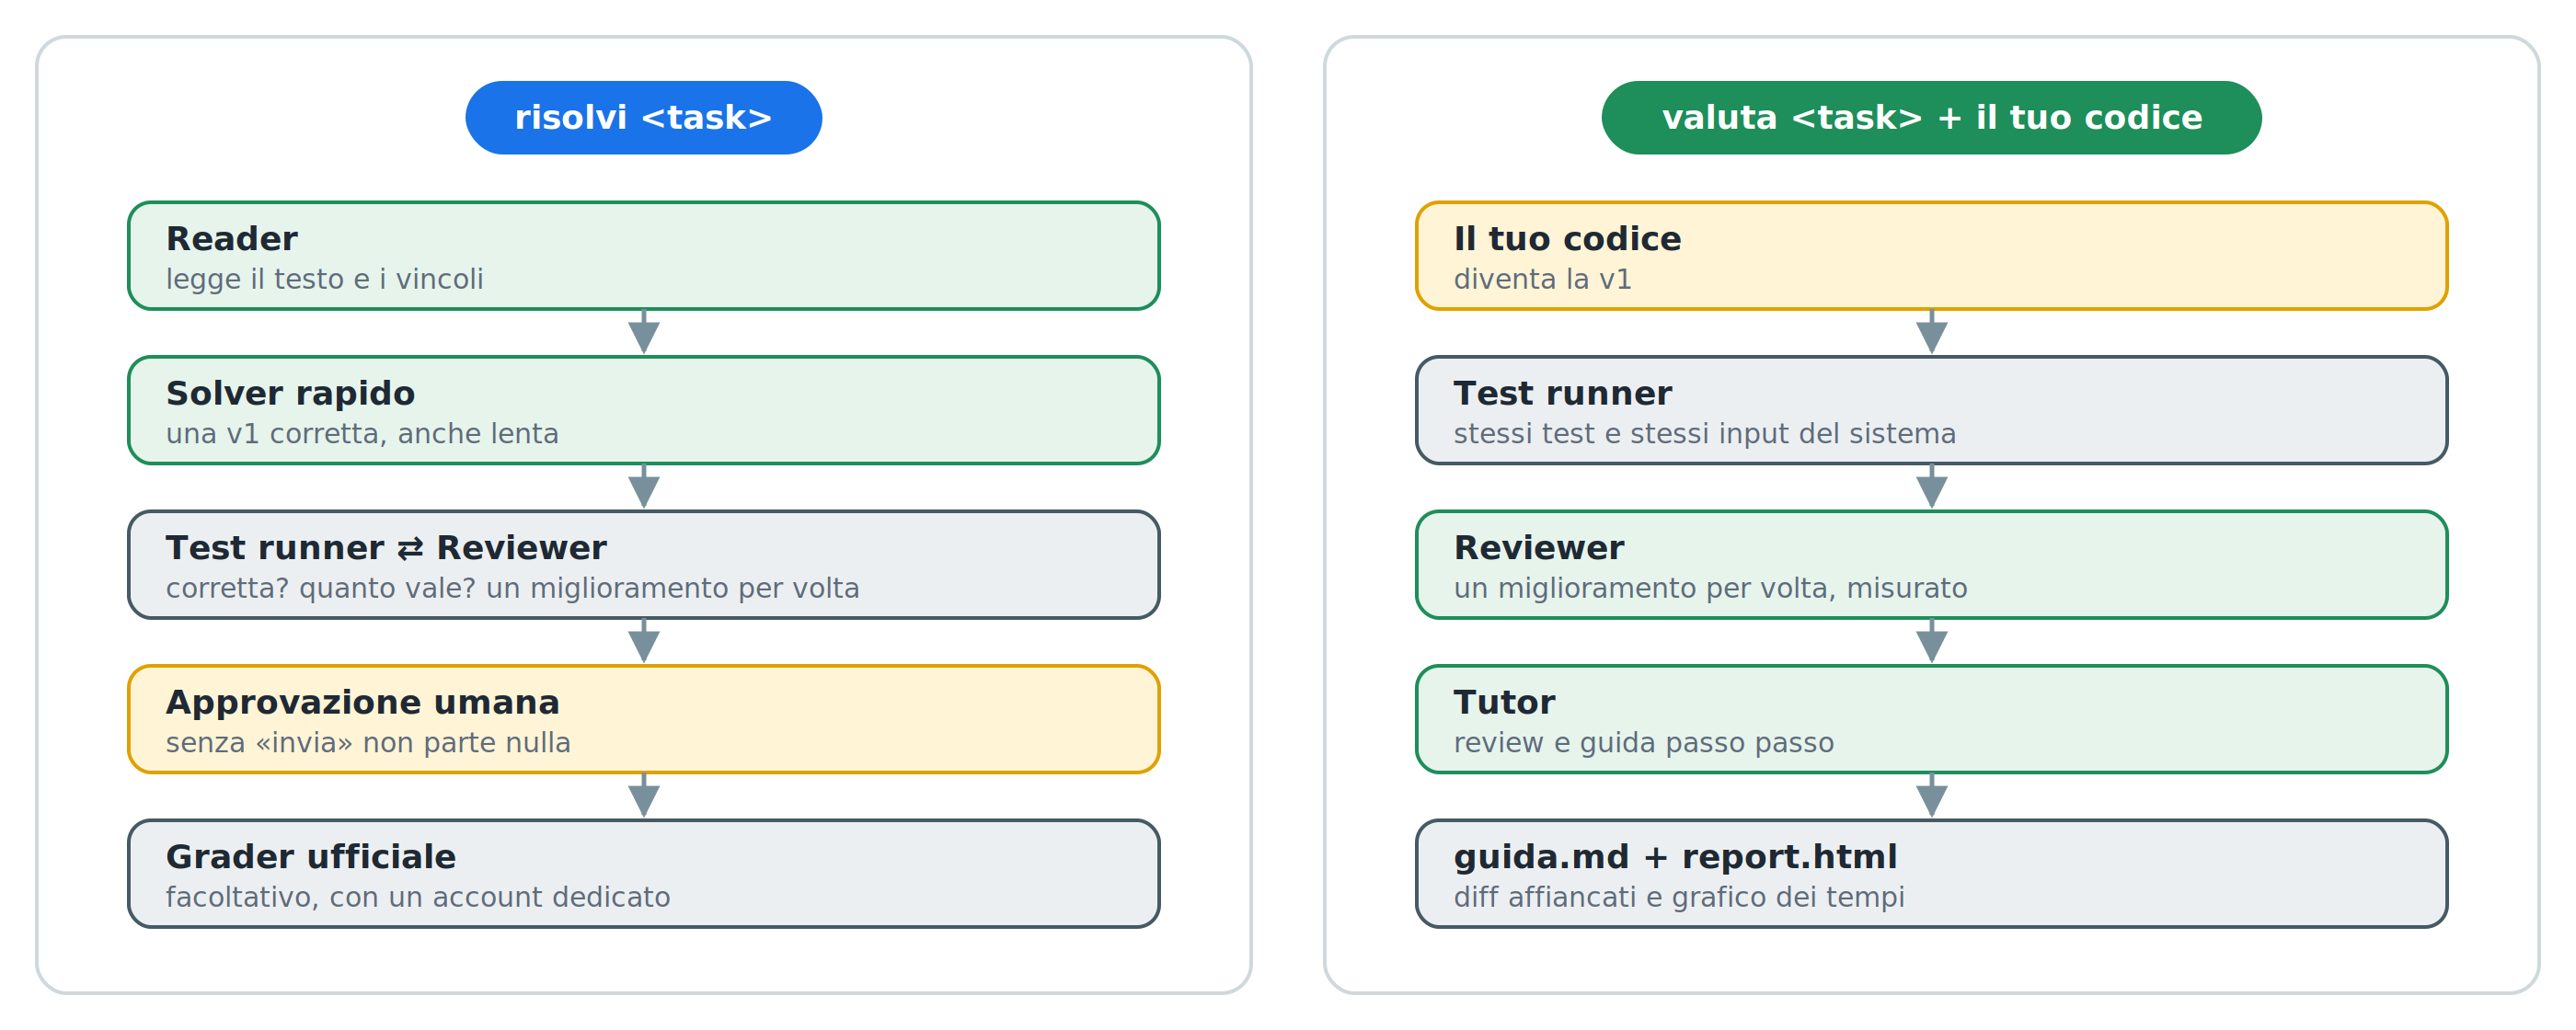Screen dimensions: 2576x1030
Task: Click the blue 'risolvi <task>' pill
Action: pos(643,118)
